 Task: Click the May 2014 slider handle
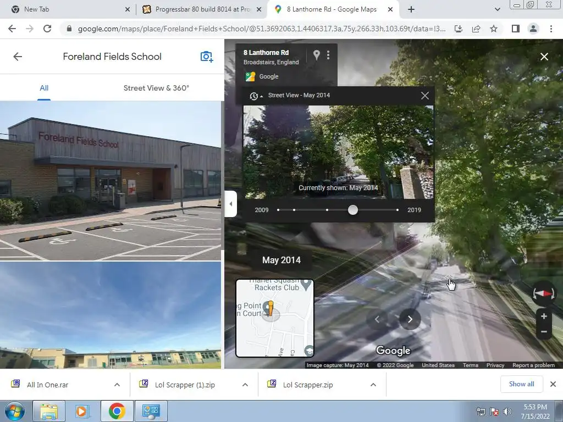[x=353, y=210]
